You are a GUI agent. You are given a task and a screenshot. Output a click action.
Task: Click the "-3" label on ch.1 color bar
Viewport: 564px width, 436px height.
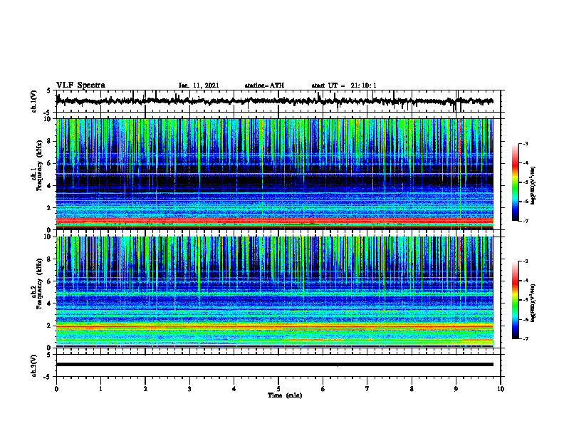(x=525, y=144)
